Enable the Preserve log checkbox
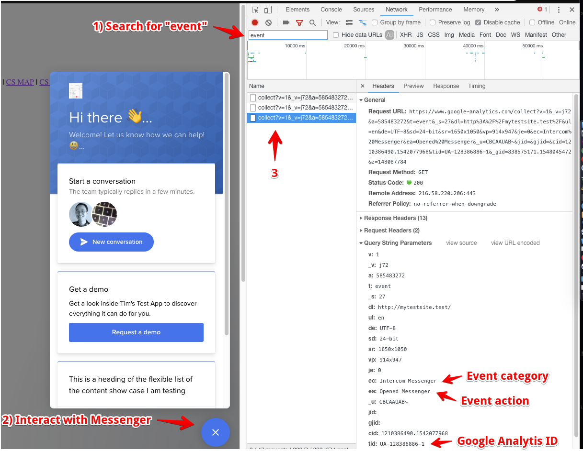The width and height of the screenshot is (583, 451). tap(433, 22)
